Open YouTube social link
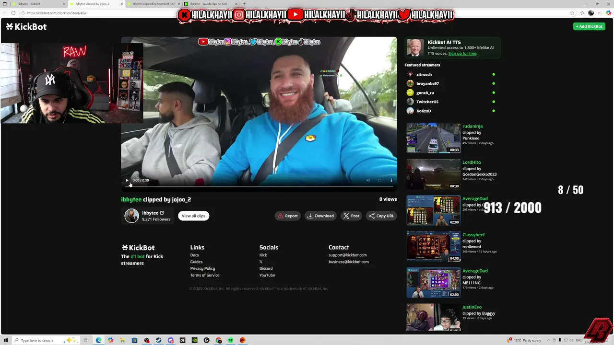Screen dimensions: 614x345 tap(267, 275)
